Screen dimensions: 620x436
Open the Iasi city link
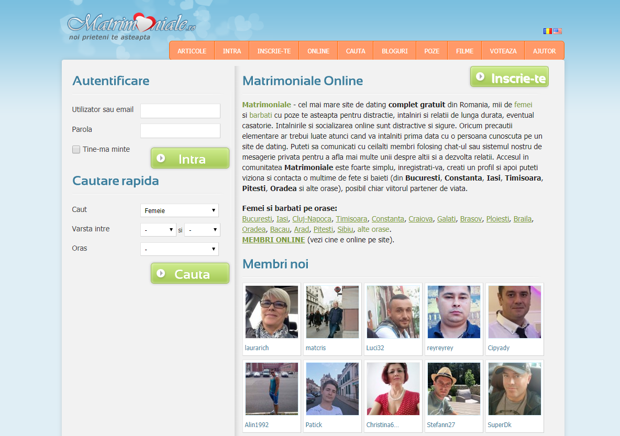[x=282, y=219]
